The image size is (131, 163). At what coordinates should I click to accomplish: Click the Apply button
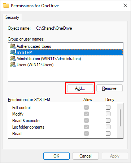coord(115,156)
